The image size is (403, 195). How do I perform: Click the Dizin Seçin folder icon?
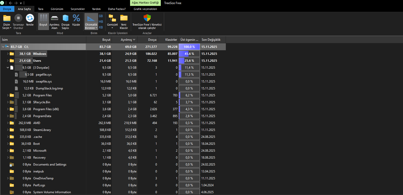(x=7, y=18)
